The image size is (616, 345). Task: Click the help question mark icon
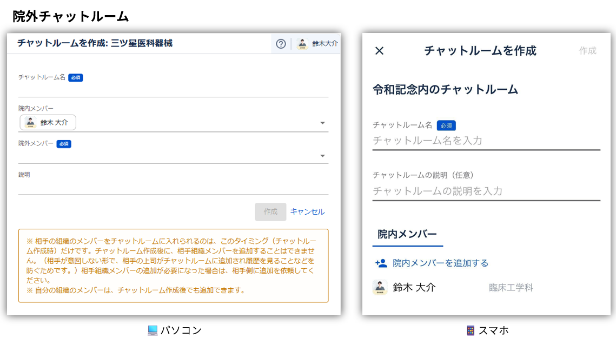pos(281,44)
